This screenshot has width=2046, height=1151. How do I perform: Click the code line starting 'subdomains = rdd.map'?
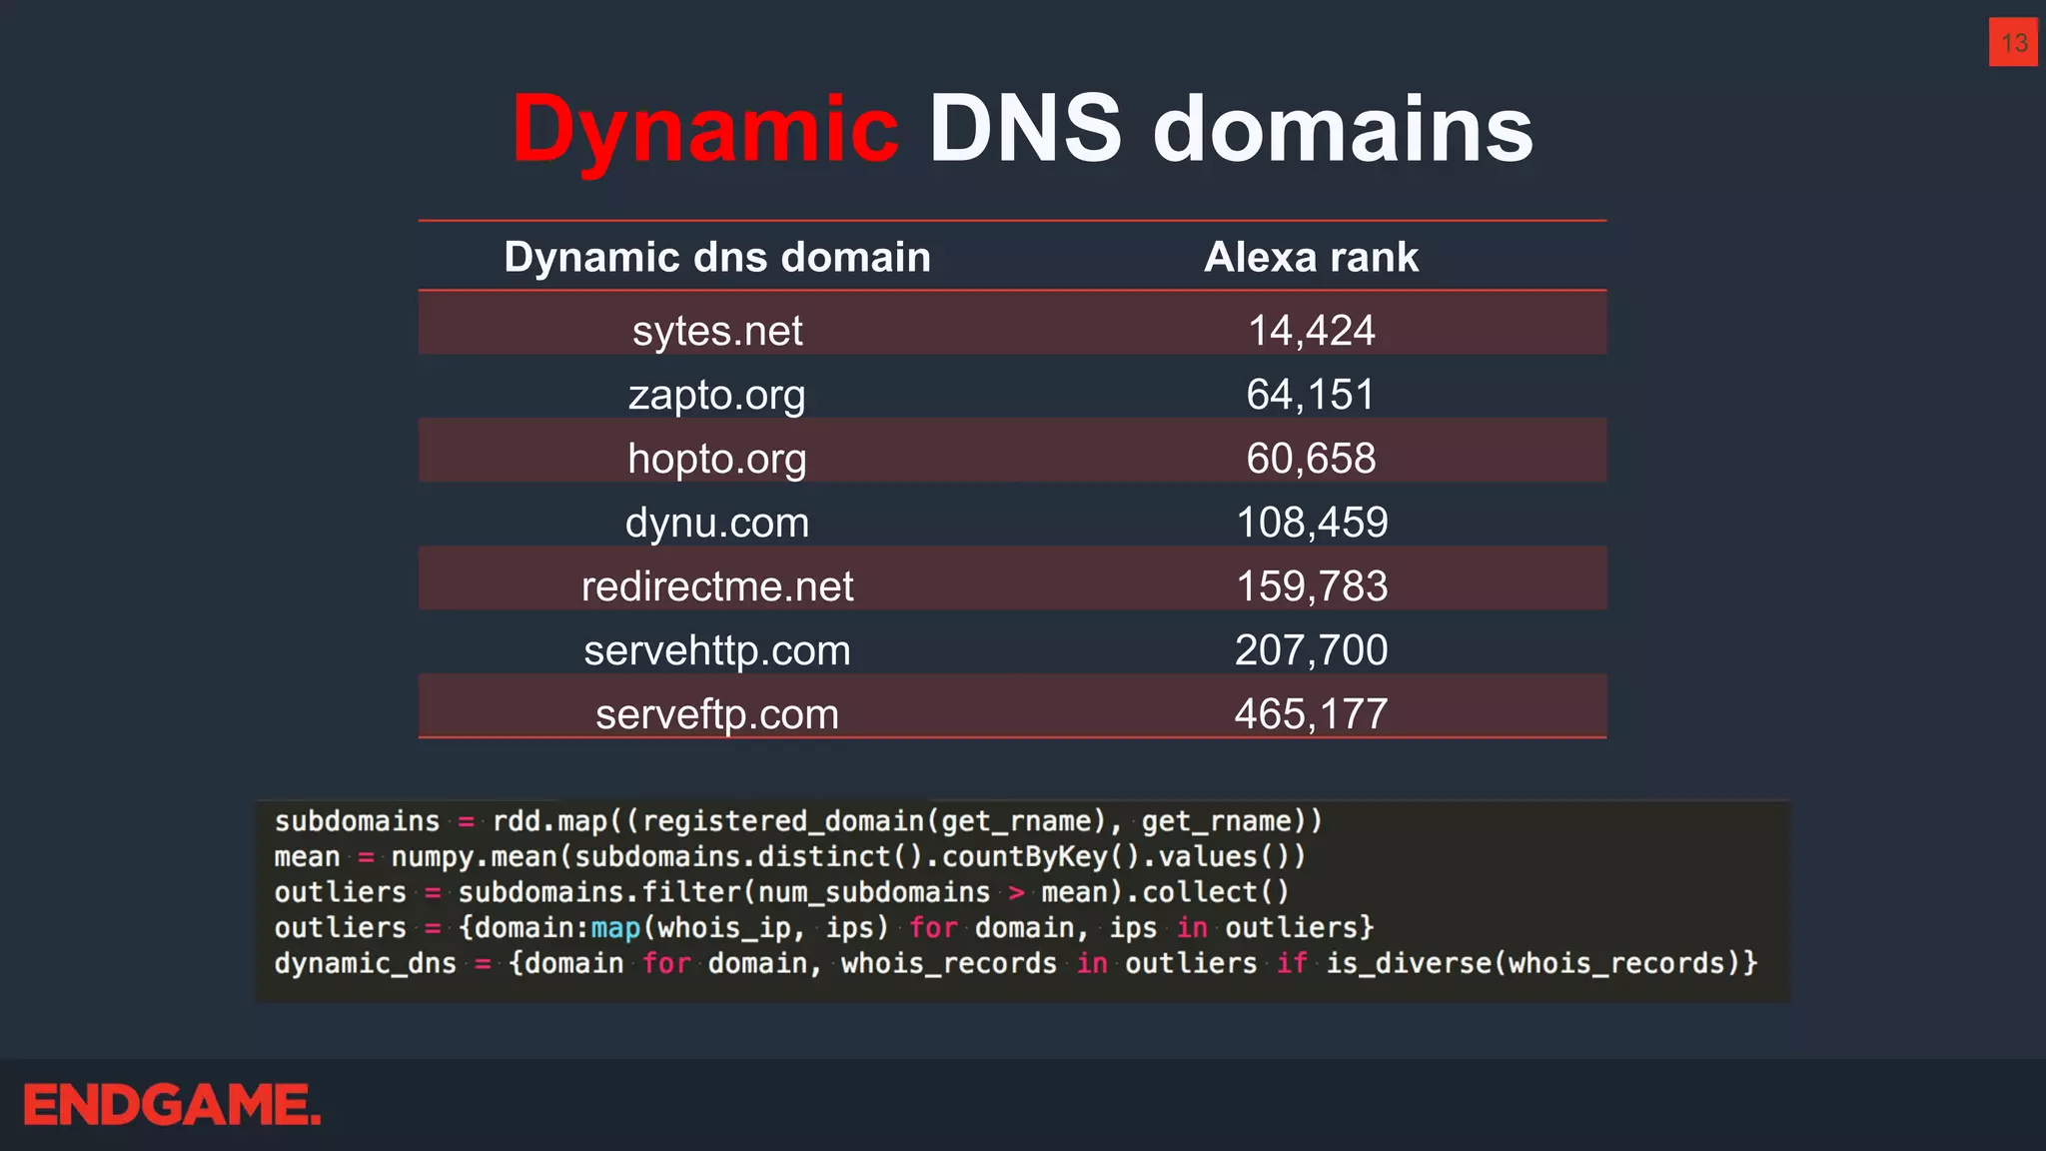[x=798, y=821]
